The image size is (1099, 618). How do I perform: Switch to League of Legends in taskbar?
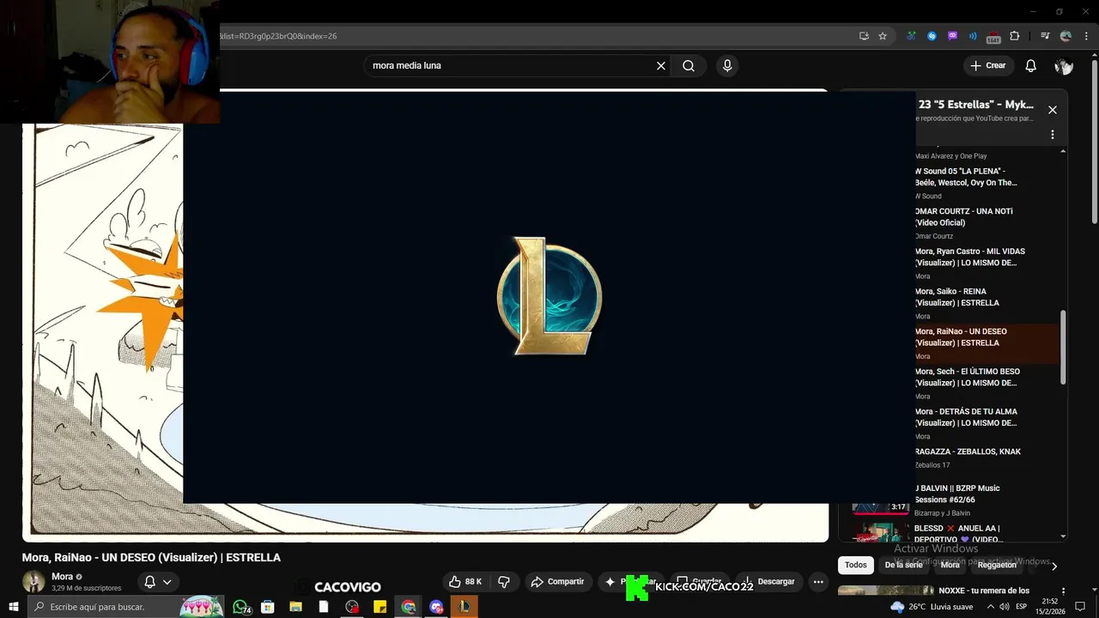click(464, 607)
